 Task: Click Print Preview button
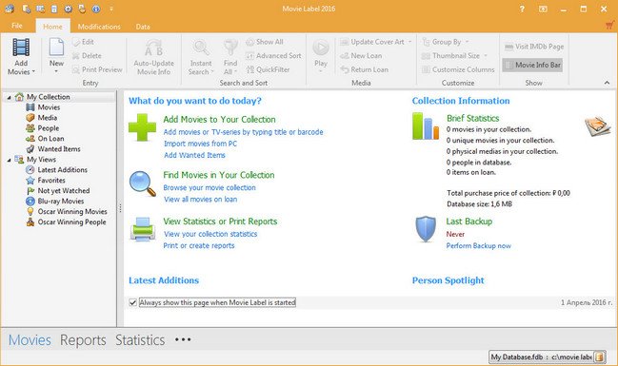pyautogui.click(x=97, y=69)
